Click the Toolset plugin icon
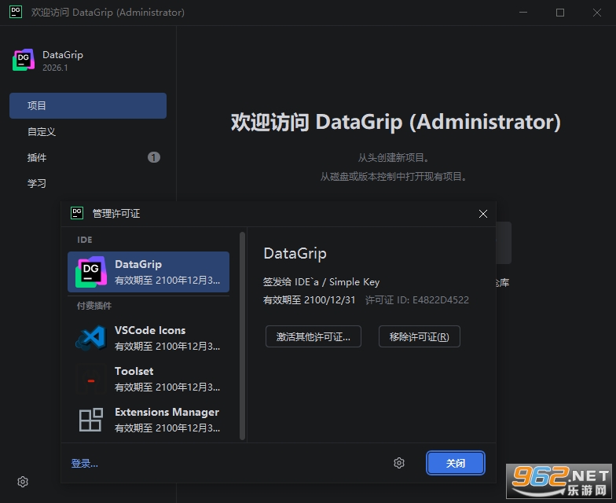 click(91, 379)
